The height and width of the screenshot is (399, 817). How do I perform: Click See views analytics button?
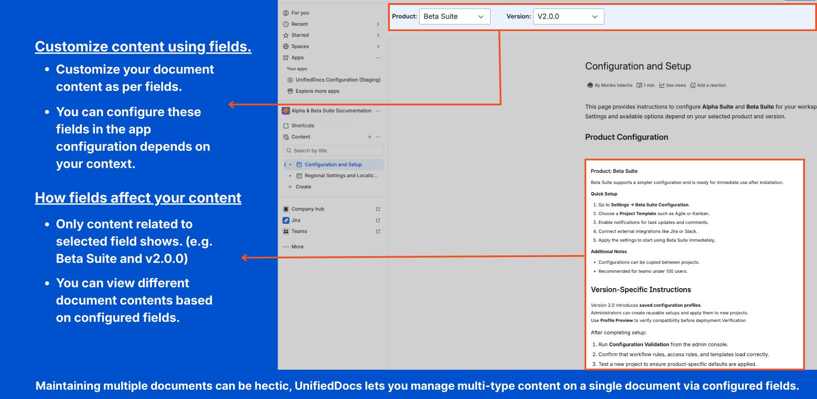pos(673,85)
